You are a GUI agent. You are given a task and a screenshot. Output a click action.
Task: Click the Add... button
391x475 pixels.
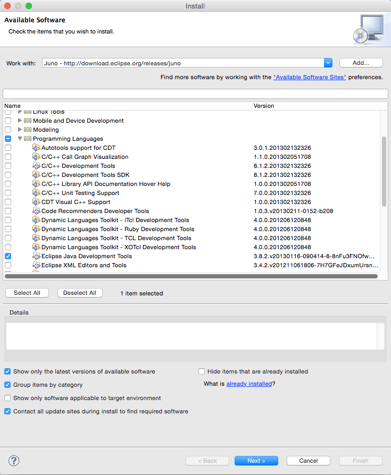coord(361,63)
